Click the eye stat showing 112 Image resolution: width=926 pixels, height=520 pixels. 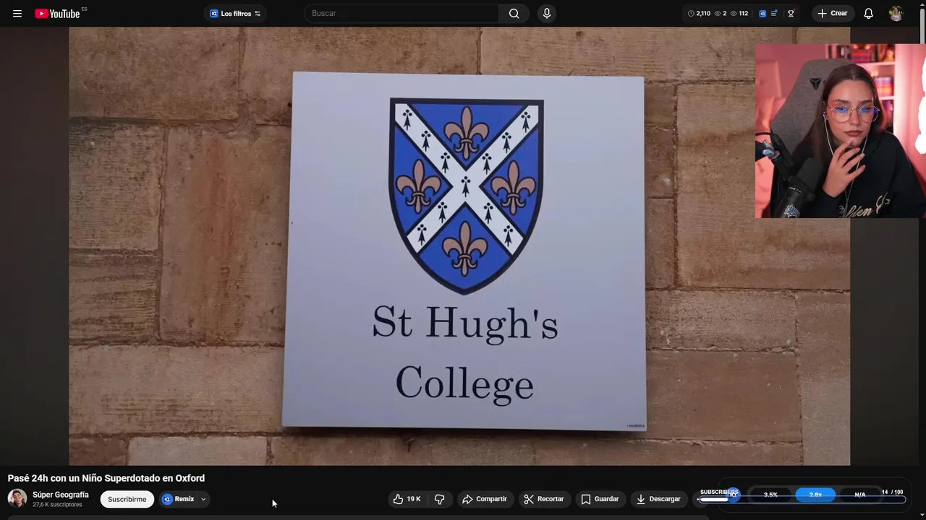coord(739,13)
